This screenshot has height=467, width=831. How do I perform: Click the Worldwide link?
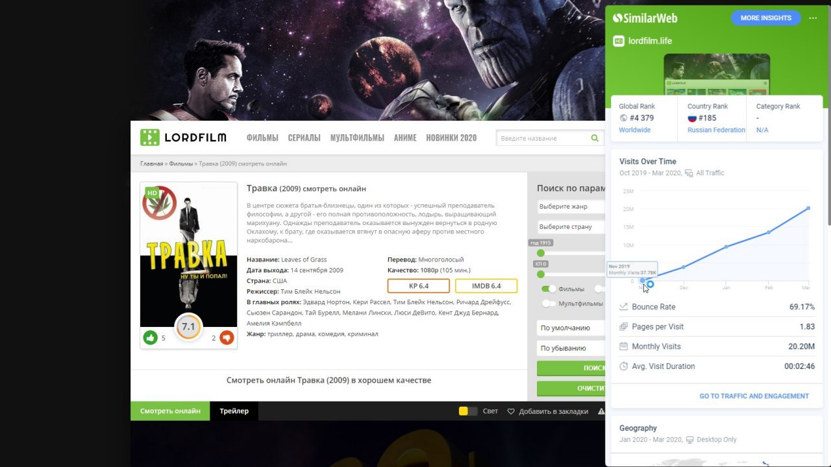click(x=634, y=130)
